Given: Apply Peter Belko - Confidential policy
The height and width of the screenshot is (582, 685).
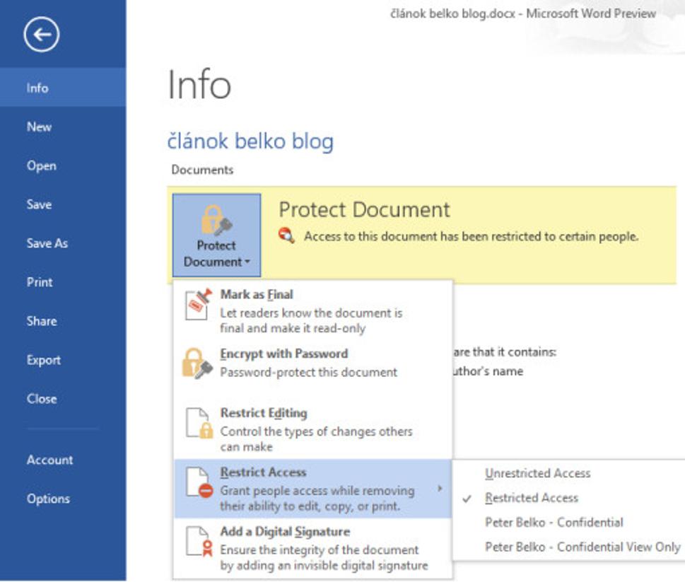Looking at the screenshot, I should (x=554, y=522).
